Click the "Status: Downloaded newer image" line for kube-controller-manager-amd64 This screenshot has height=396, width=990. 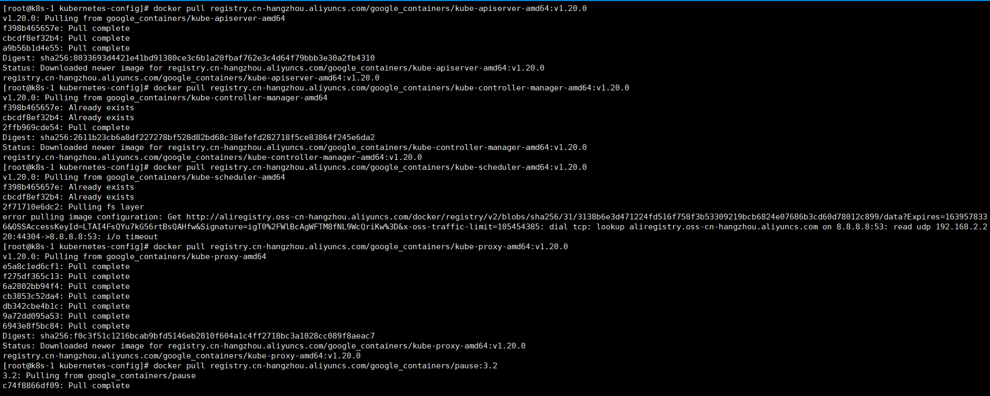[295, 147]
